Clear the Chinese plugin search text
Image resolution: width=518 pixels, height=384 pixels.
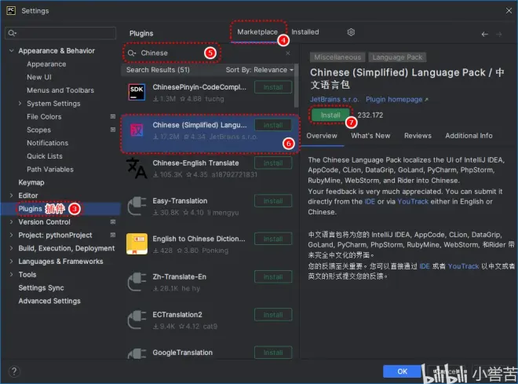coord(288,53)
